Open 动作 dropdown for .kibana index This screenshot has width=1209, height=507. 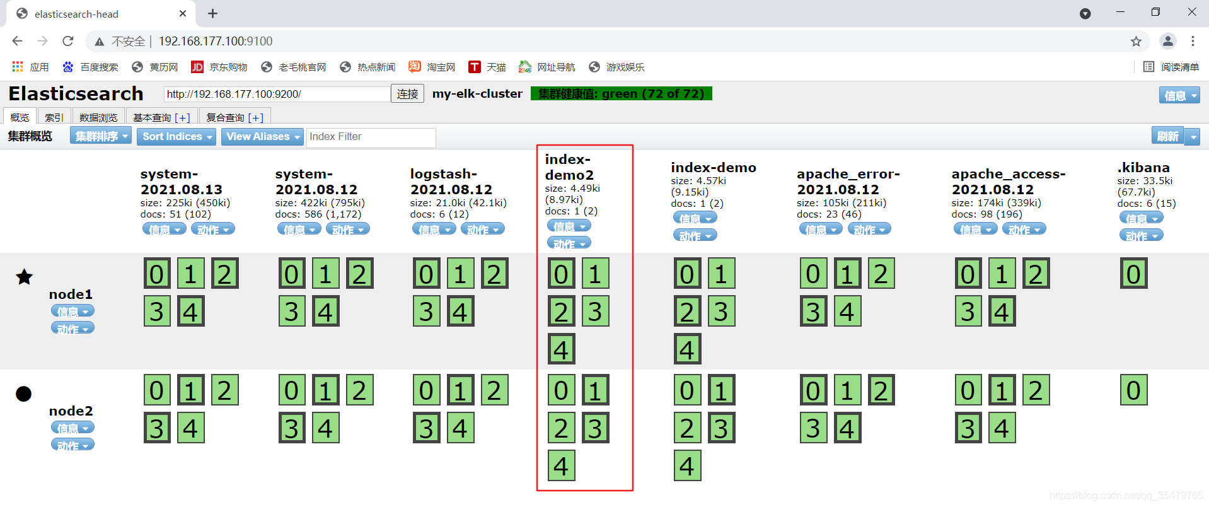click(1142, 235)
